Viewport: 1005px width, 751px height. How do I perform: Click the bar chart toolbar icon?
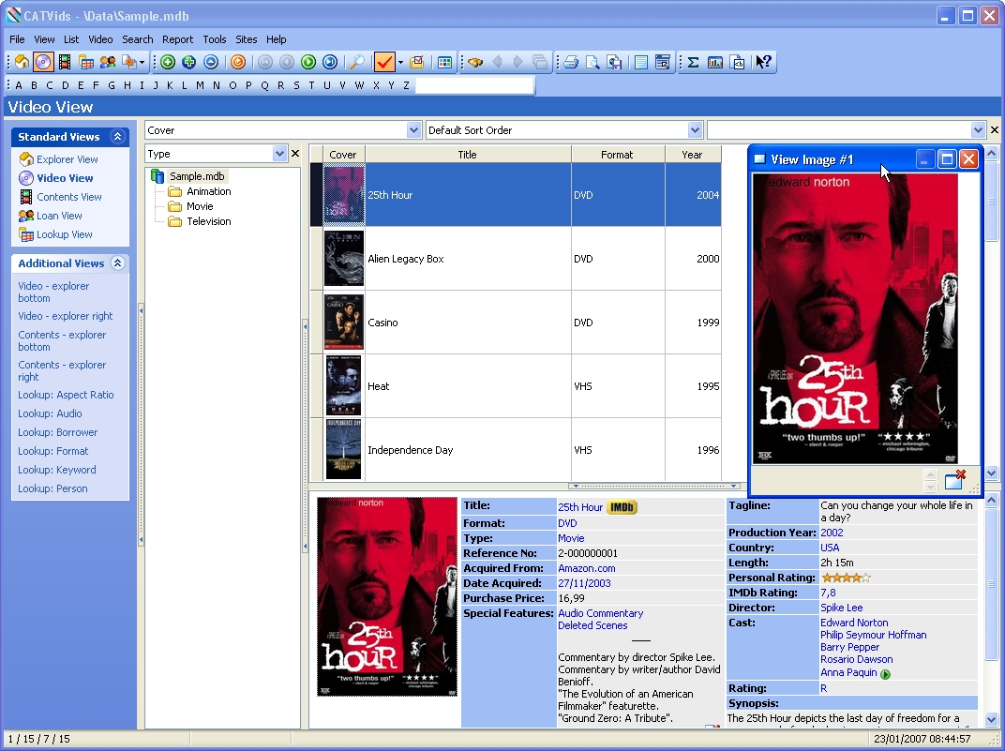715,62
